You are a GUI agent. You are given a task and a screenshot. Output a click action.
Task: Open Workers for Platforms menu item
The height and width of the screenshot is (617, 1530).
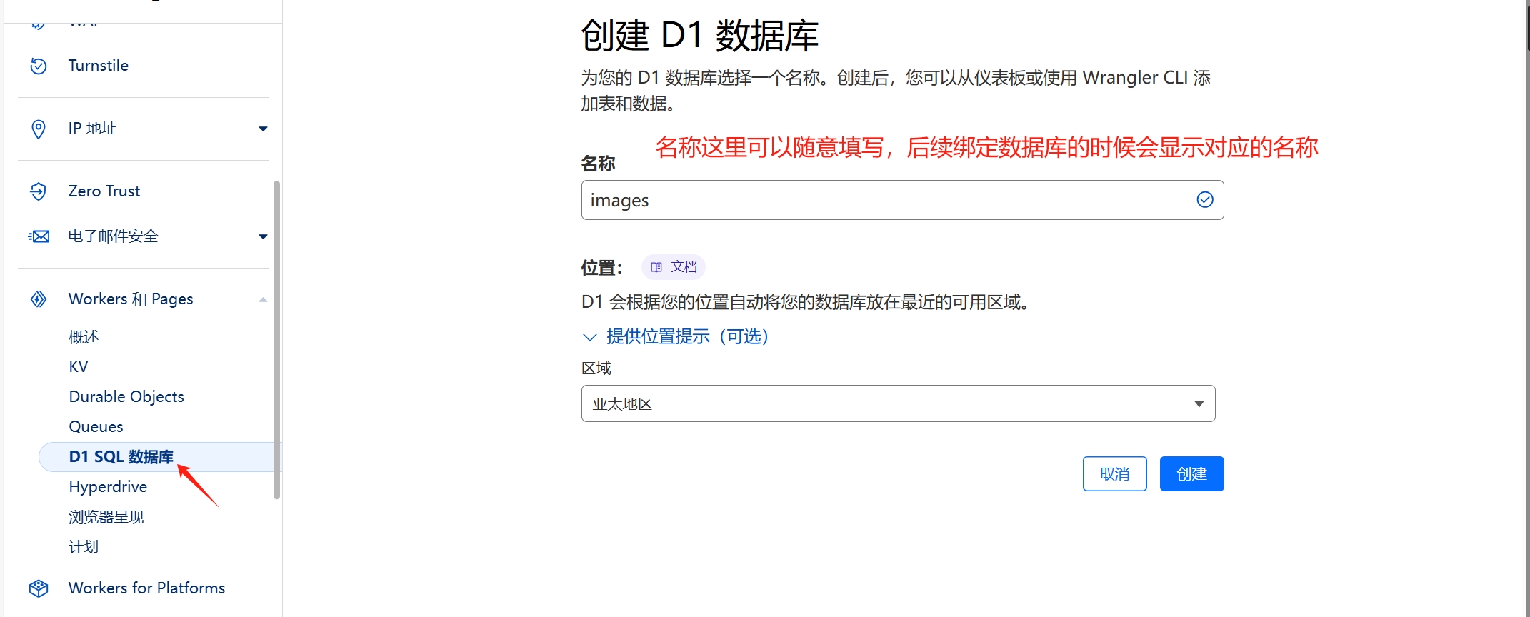click(x=146, y=588)
